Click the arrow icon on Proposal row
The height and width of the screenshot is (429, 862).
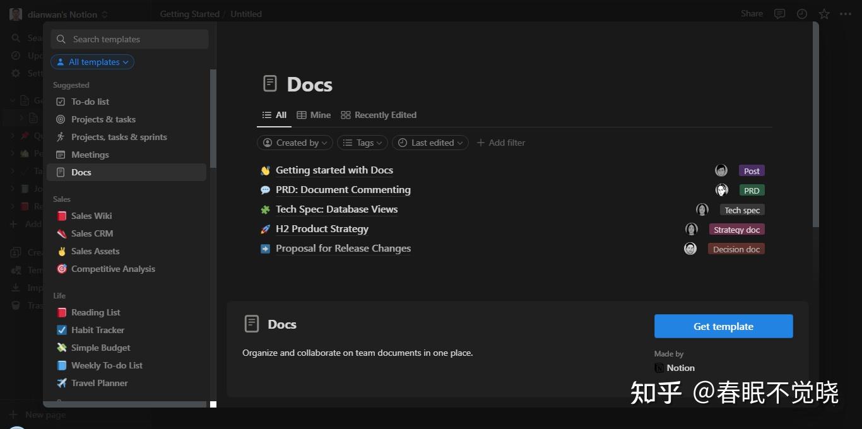265,249
